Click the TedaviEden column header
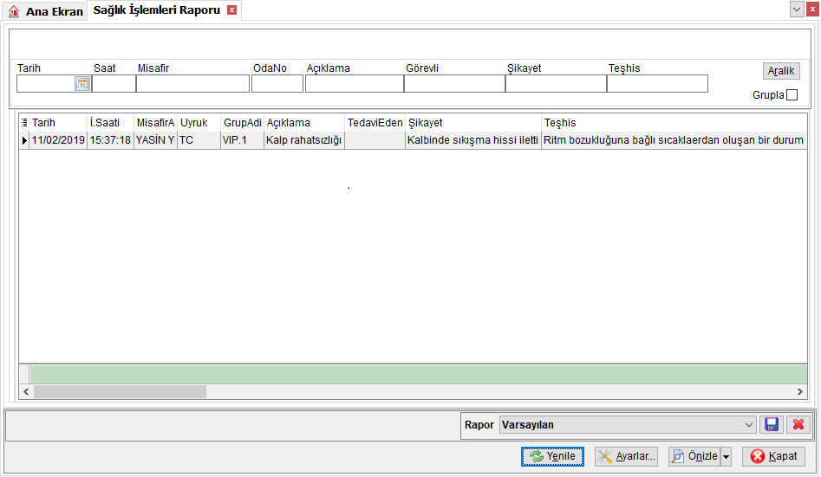Image resolution: width=821 pixels, height=477 pixels. [375, 122]
